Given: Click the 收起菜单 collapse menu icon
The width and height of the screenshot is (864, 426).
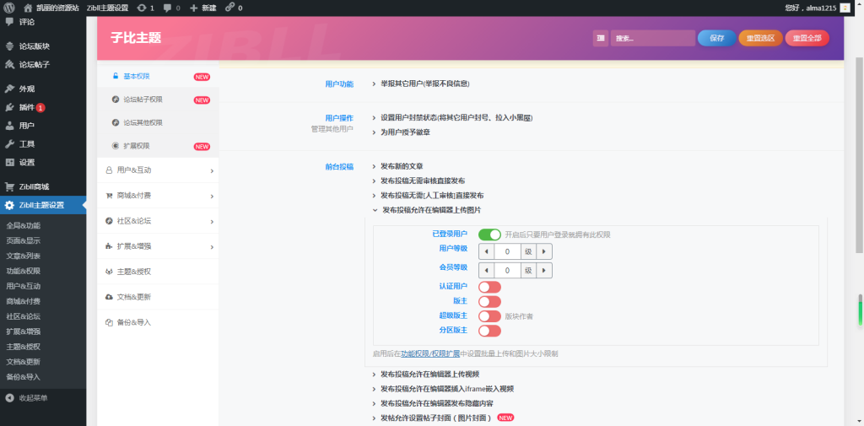Looking at the screenshot, I should click(x=10, y=398).
